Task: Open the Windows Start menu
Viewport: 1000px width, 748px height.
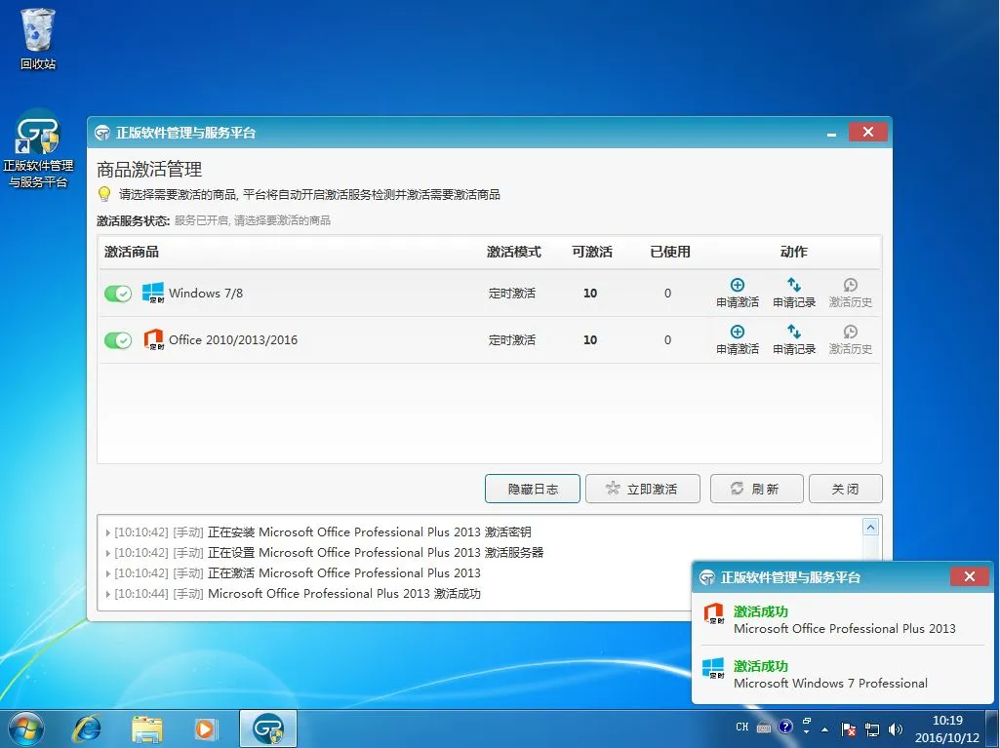Action: point(26,728)
